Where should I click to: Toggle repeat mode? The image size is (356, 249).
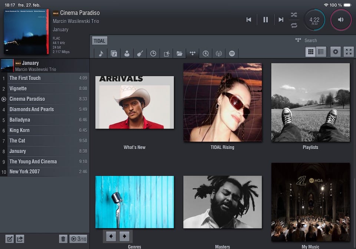coord(294,25)
